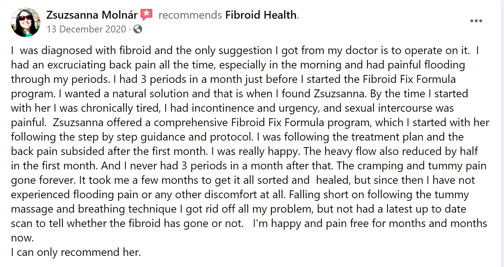
Task: Open the post via 13 December 2020 timestamp
Action: (86, 29)
